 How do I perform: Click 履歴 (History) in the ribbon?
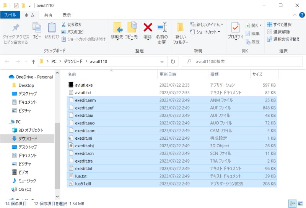coord(252,42)
